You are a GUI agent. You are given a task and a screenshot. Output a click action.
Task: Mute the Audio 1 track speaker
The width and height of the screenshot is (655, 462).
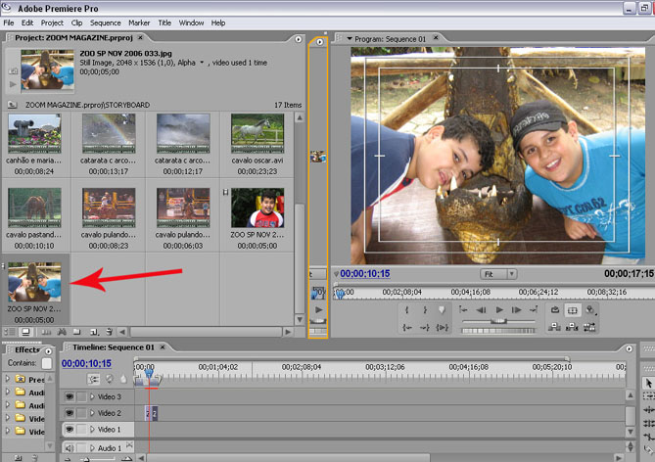tap(70, 448)
